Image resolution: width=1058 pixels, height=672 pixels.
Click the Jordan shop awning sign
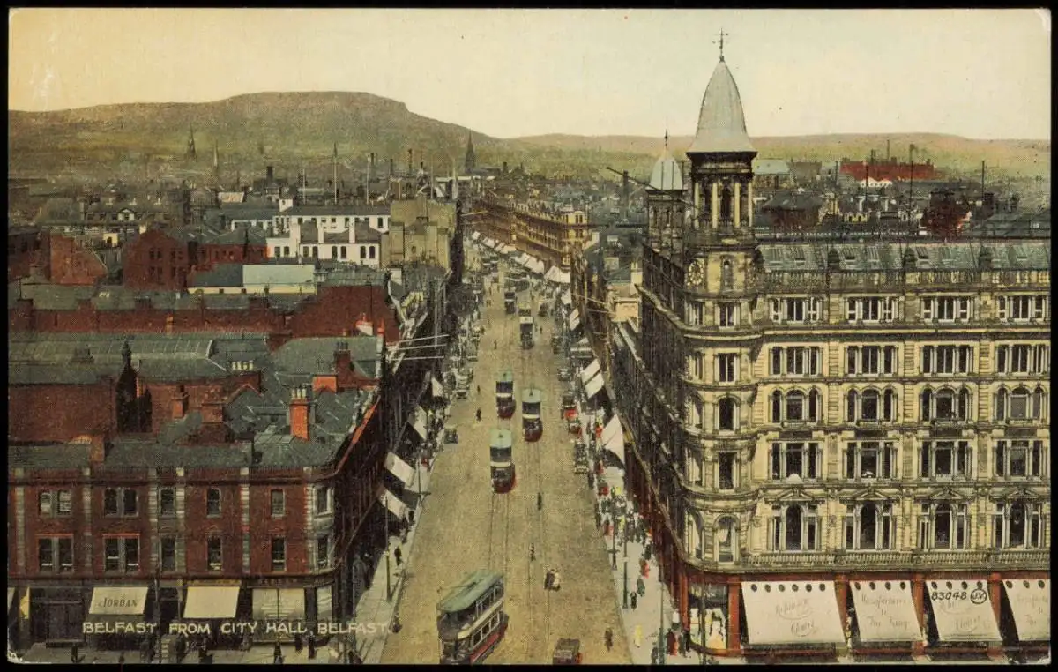118,601
